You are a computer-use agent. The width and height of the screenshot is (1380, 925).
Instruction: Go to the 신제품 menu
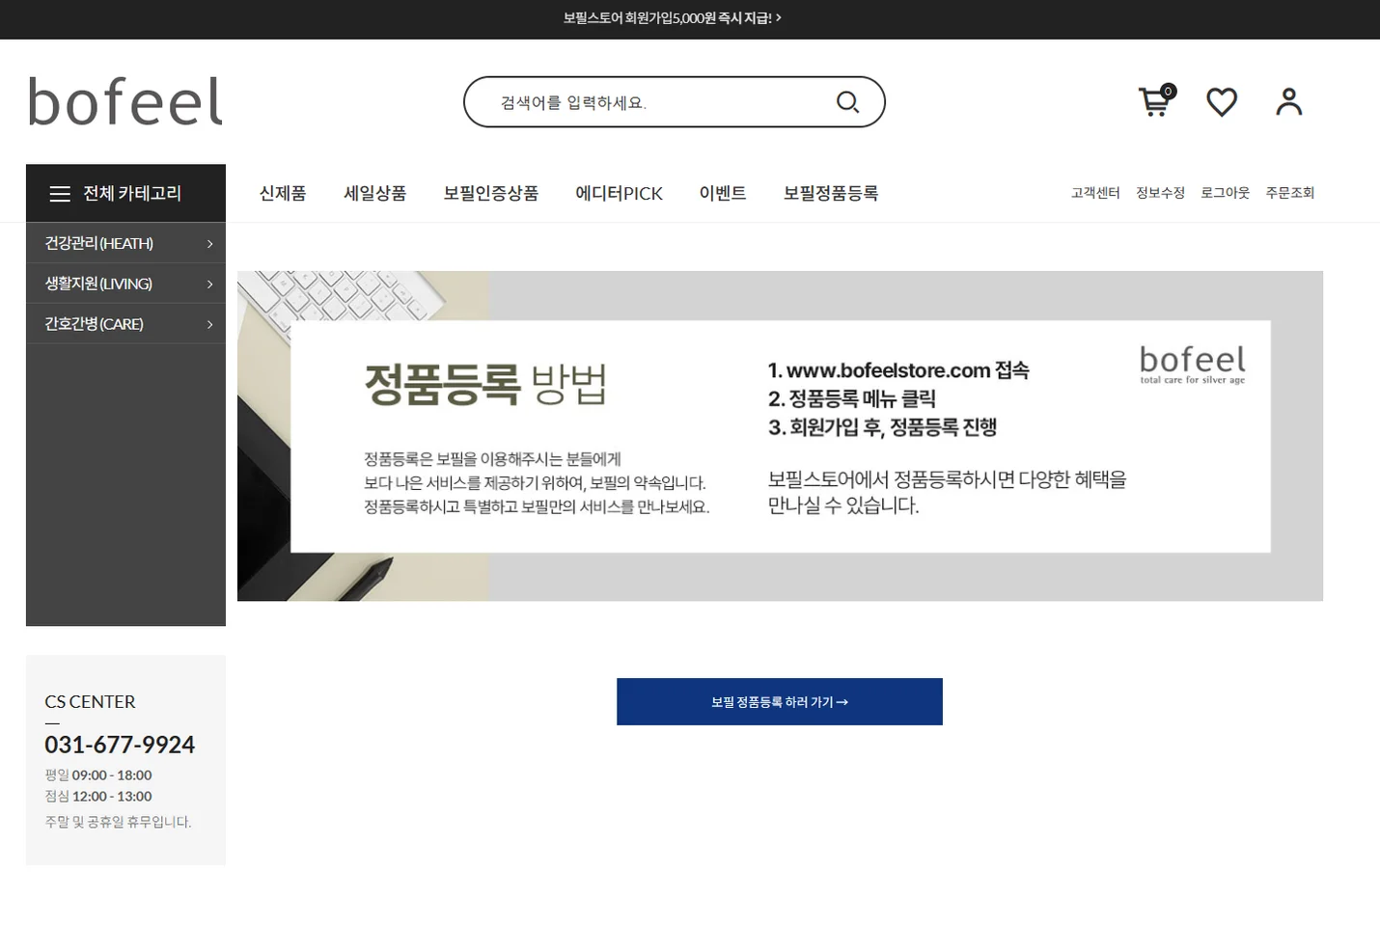(x=283, y=193)
